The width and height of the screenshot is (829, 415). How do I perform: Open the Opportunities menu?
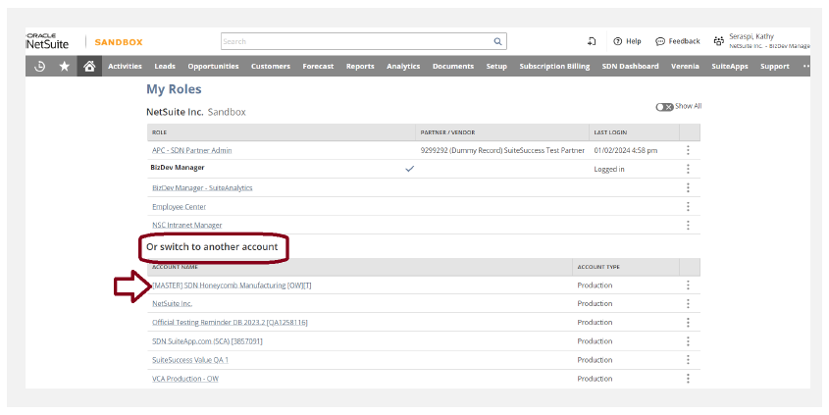click(213, 66)
